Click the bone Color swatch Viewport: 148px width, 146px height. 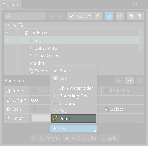tap(41, 118)
